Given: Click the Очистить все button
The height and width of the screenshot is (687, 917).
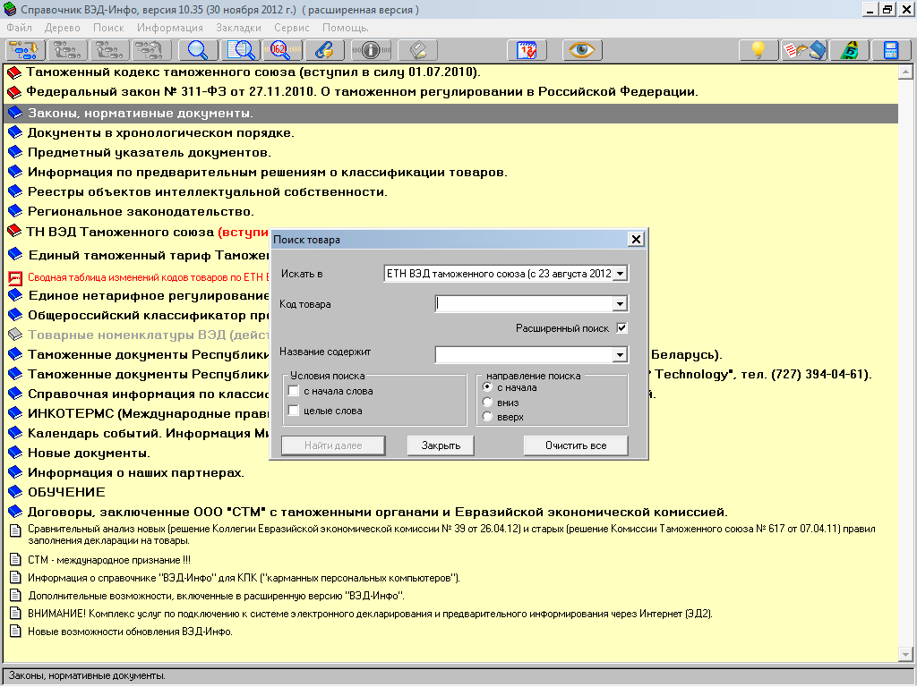Looking at the screenshot, I should point(576,445).
